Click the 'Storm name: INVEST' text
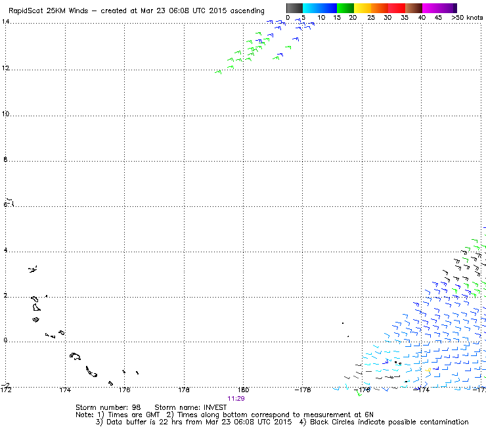Image resolution: width=486 pixels, height=427 pixels. pos(190,407)
